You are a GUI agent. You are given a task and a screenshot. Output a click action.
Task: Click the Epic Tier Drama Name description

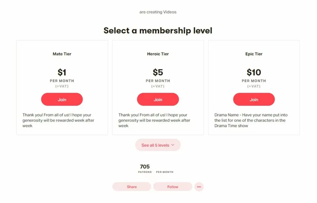[250, 120]
